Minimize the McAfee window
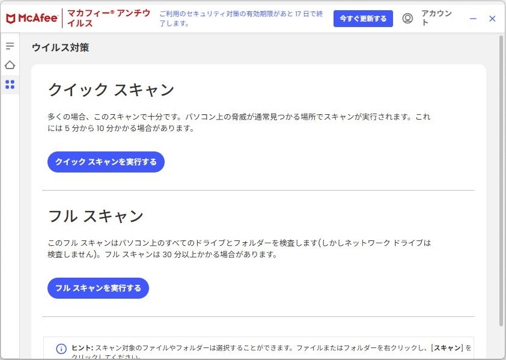 point(473,19)
